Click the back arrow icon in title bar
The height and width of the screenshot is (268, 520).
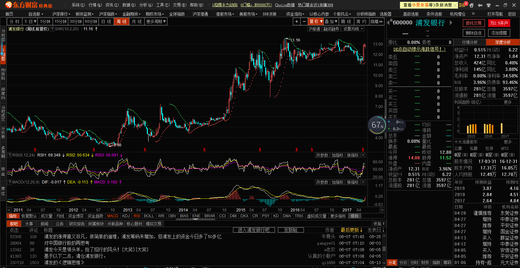(x=480, y=5)
